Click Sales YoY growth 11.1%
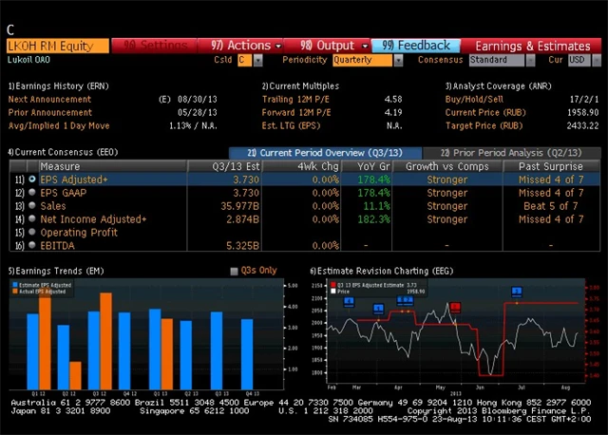This screenshot has height=435, width=608. click(376, 206)
